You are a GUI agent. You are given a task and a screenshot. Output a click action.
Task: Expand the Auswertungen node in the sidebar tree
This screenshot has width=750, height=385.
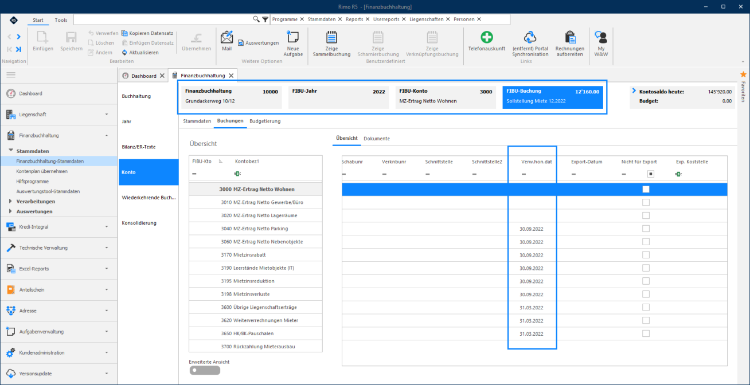(11, 211)
